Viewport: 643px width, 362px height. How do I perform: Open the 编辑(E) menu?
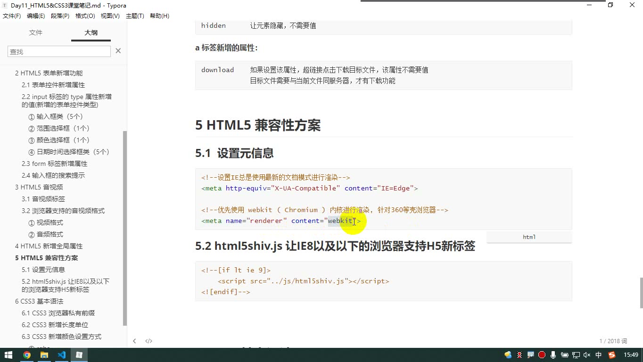(36, 16)
